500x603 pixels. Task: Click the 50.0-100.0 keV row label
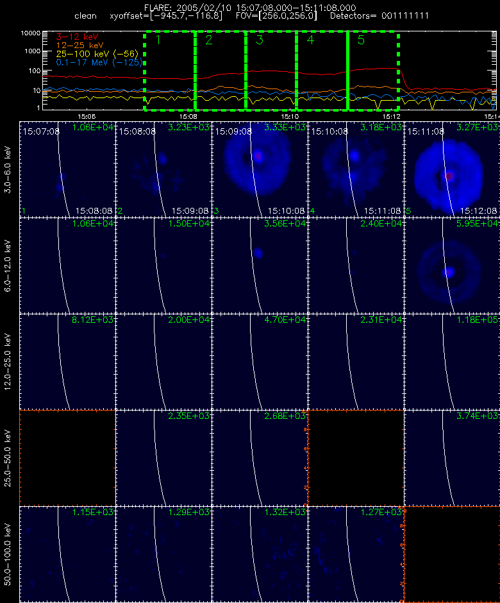pos(8,554)
